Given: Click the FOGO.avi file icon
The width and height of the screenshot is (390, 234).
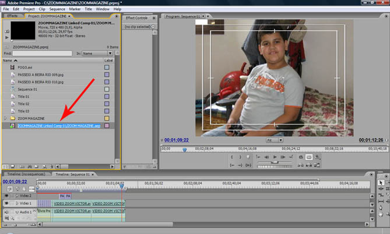Looking at the screenshot, I should 12,68.
